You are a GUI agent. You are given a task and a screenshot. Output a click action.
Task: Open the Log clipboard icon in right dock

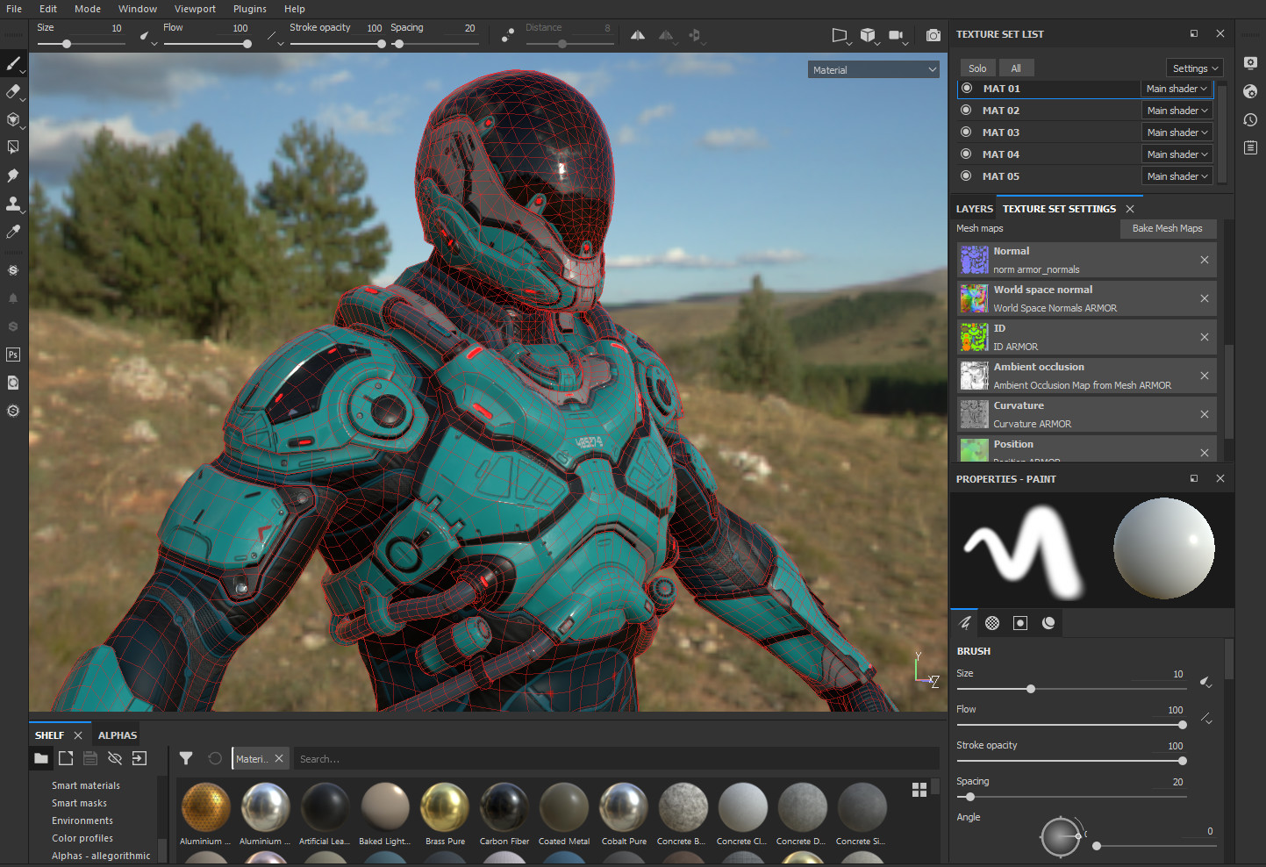pyautogui.click(x=1251, y=147)
